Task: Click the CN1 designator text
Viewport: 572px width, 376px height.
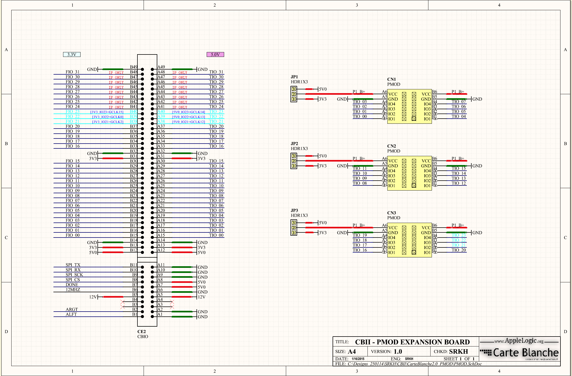Action: [391, 79]
